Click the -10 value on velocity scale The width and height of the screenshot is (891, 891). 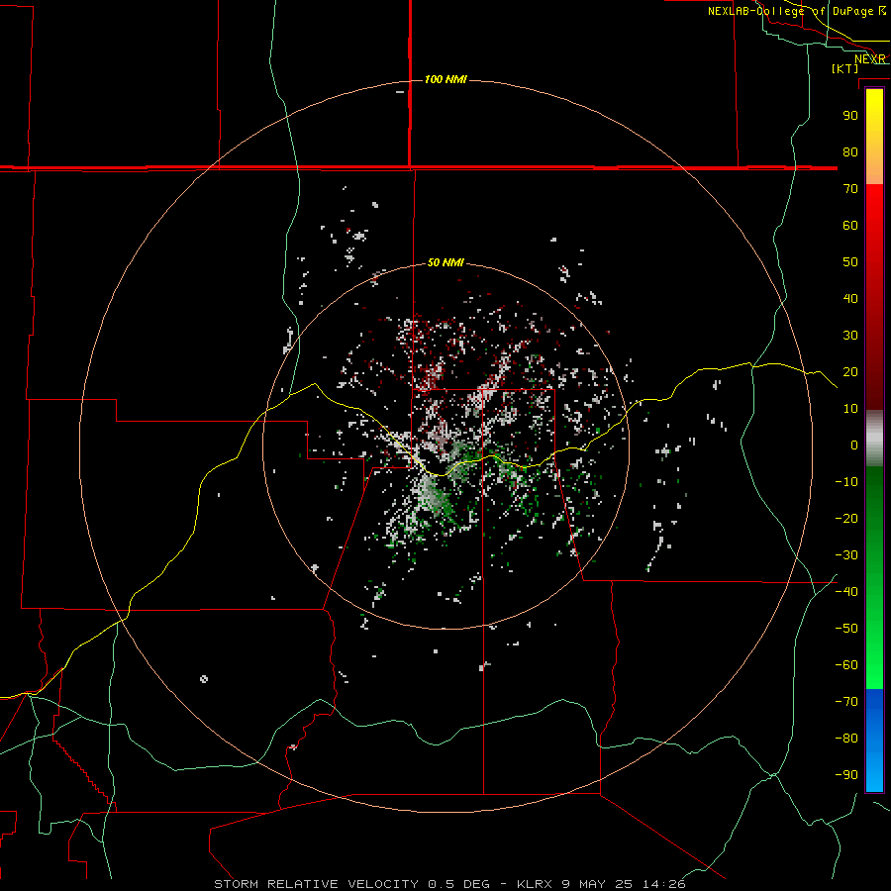click(846, 482)
